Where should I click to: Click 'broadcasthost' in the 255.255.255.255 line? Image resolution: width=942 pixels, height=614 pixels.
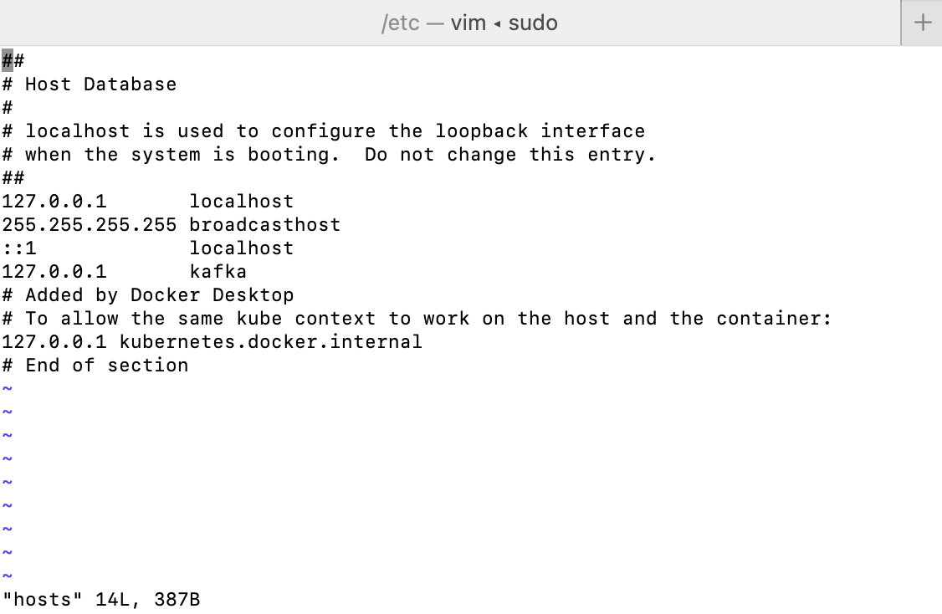coord(265,225)
